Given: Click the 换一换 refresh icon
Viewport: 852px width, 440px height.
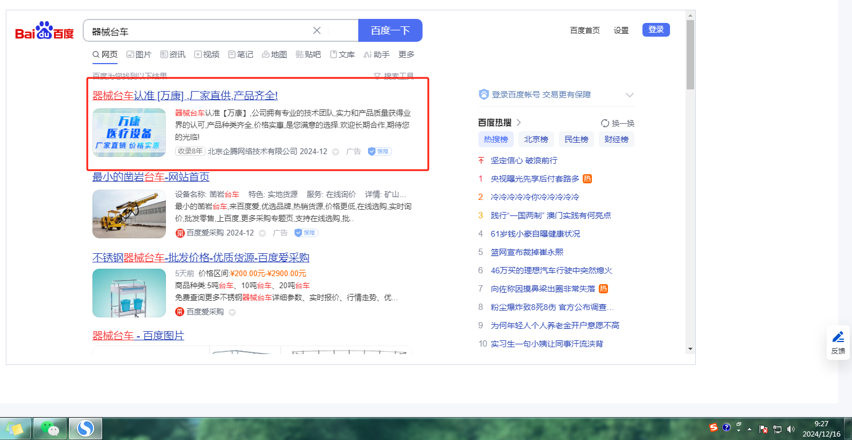Looking at the screenshot, I should click(605, 123).
